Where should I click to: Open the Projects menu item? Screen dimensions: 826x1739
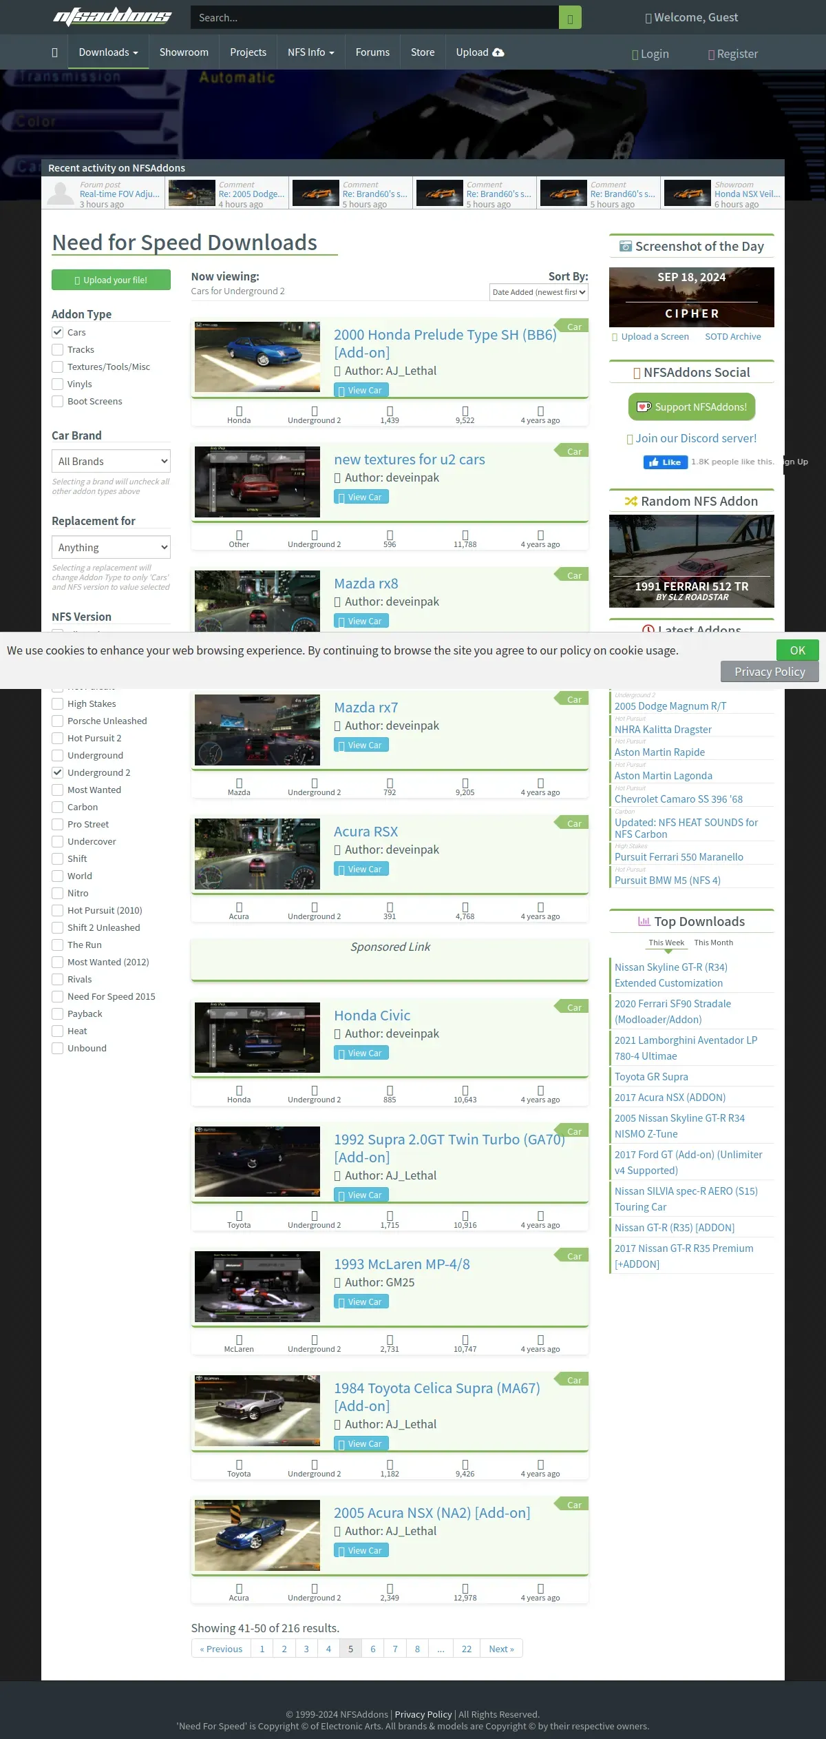point(248,52)
